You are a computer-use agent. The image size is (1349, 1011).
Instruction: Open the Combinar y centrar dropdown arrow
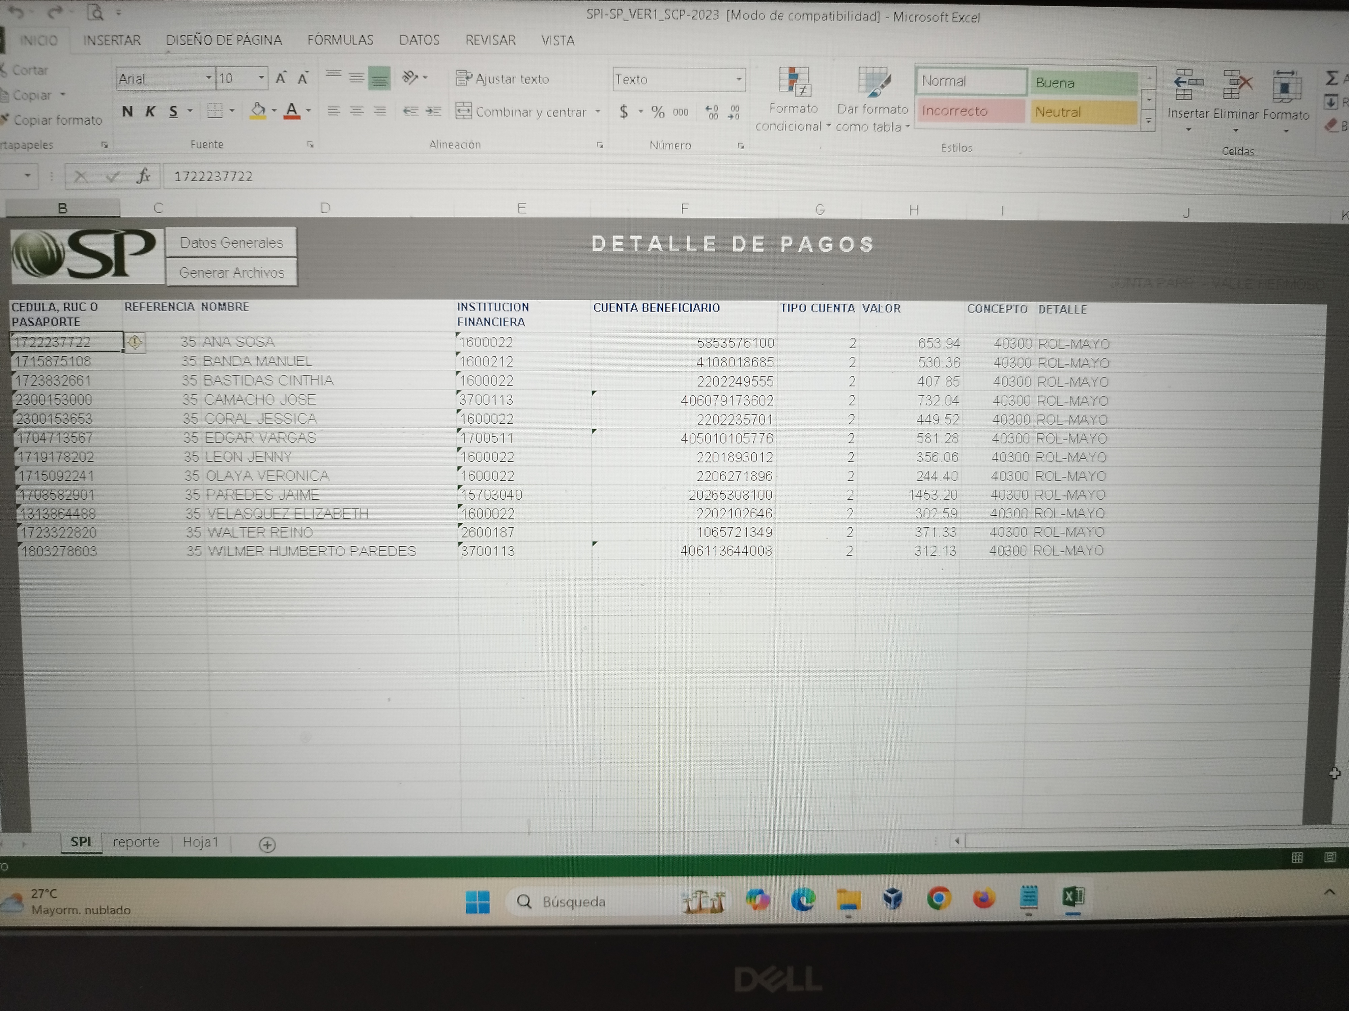click(x=598, y=112)
